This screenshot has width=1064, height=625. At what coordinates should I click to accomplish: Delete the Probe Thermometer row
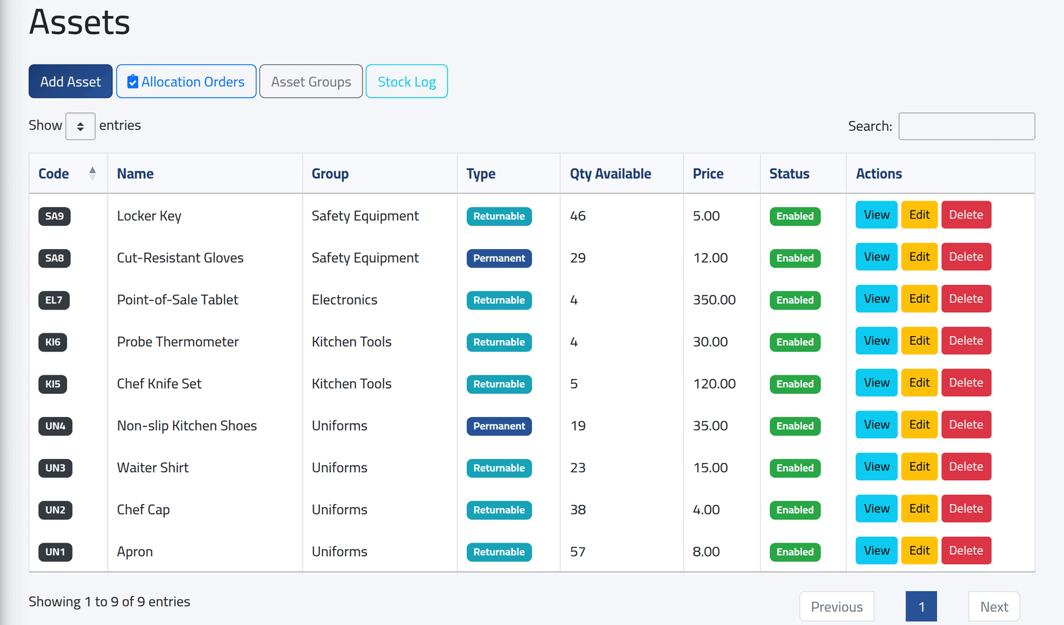pyautogui.click(x=966, y=341)
